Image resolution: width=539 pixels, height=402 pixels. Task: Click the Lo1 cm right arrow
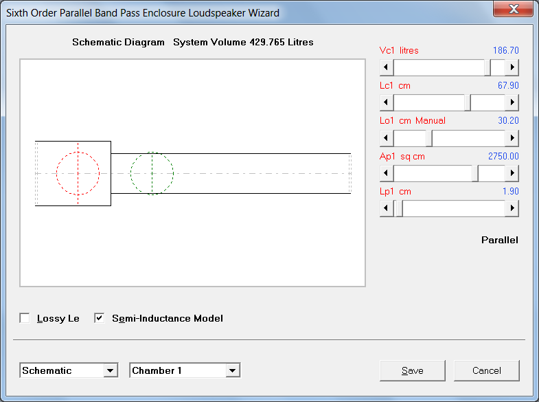pyautogui.click(x=512, y=138)
